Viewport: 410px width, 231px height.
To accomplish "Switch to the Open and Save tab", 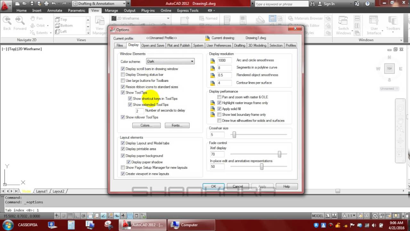I will coord(153,45).
